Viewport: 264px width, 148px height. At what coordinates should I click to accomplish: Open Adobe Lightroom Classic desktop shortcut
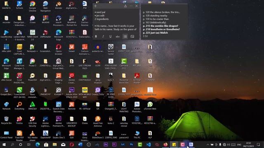click(45, 122)
